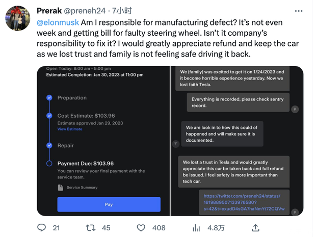316x237 pixels.
Task: Click the Preparation step checkmark
Action: tap(49, 97)
